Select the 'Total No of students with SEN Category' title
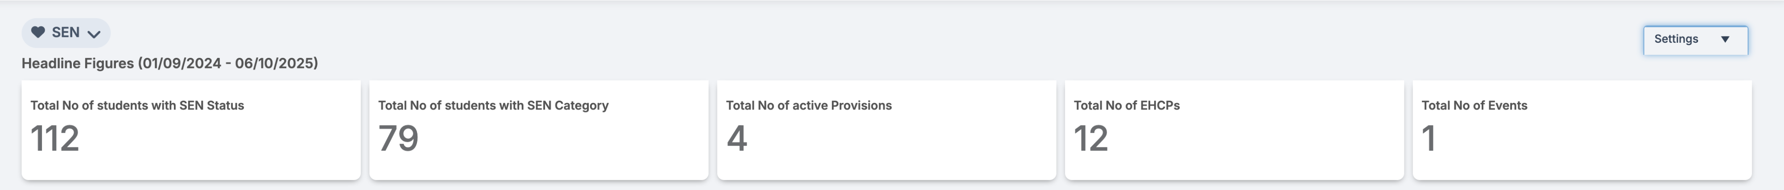The width and height of the screenshot is (1784, 190). (x=493, y=106)
